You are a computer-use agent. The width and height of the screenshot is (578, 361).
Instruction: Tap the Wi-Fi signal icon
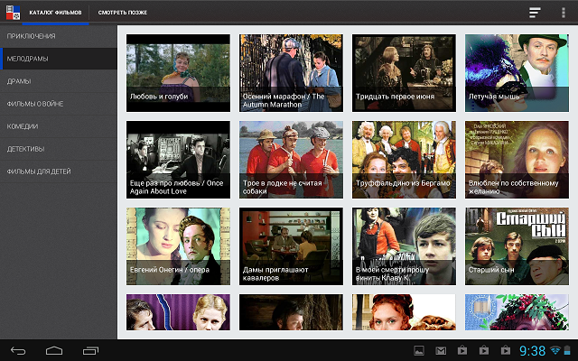click(555, 350)
